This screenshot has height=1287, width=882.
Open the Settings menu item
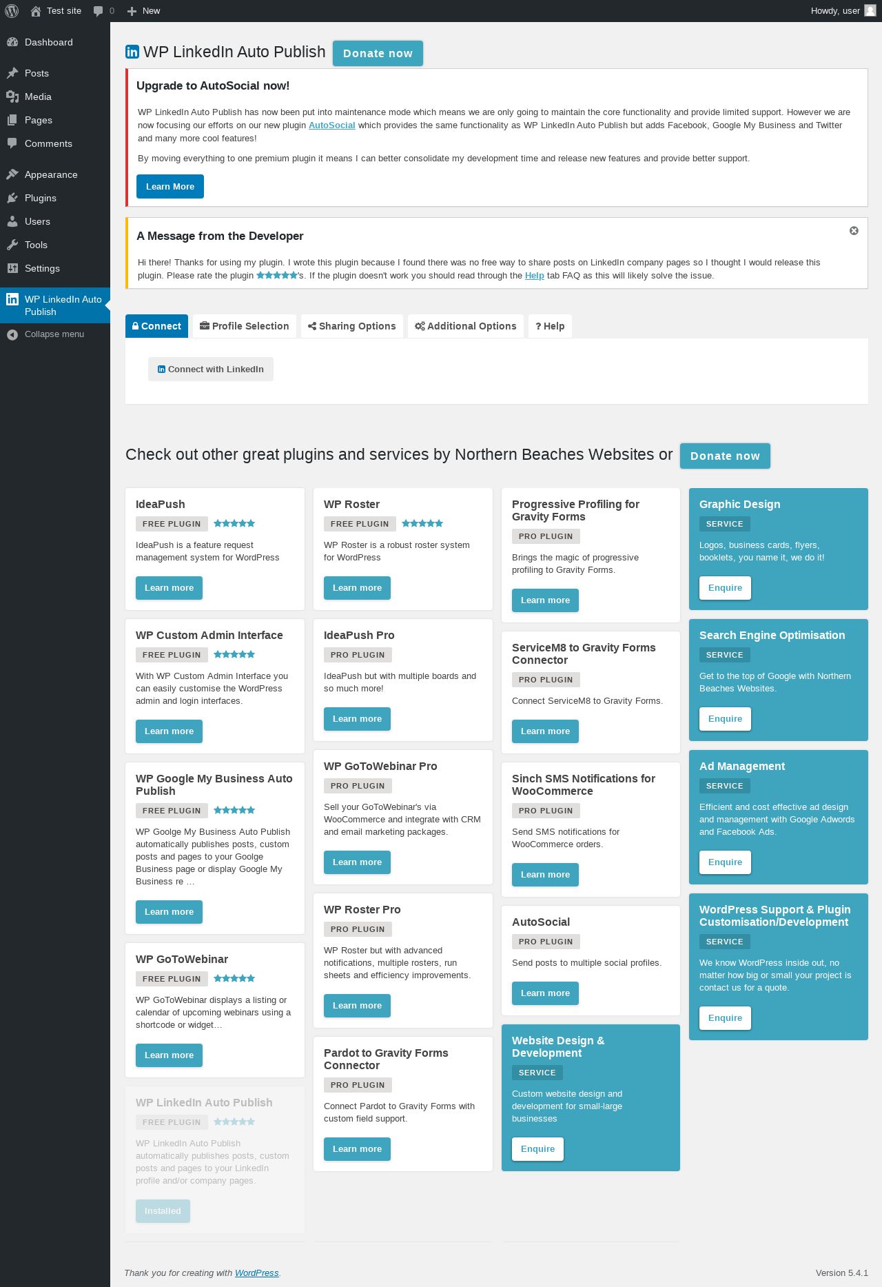[55, 268]
